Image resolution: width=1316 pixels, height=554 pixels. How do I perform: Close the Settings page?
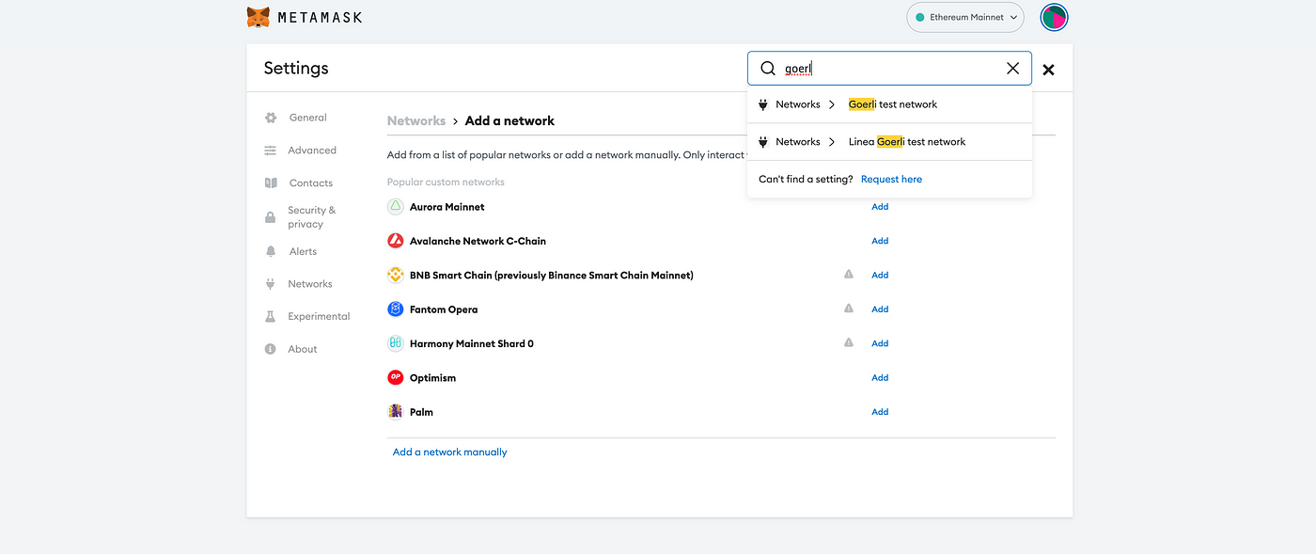[1048, 70]
